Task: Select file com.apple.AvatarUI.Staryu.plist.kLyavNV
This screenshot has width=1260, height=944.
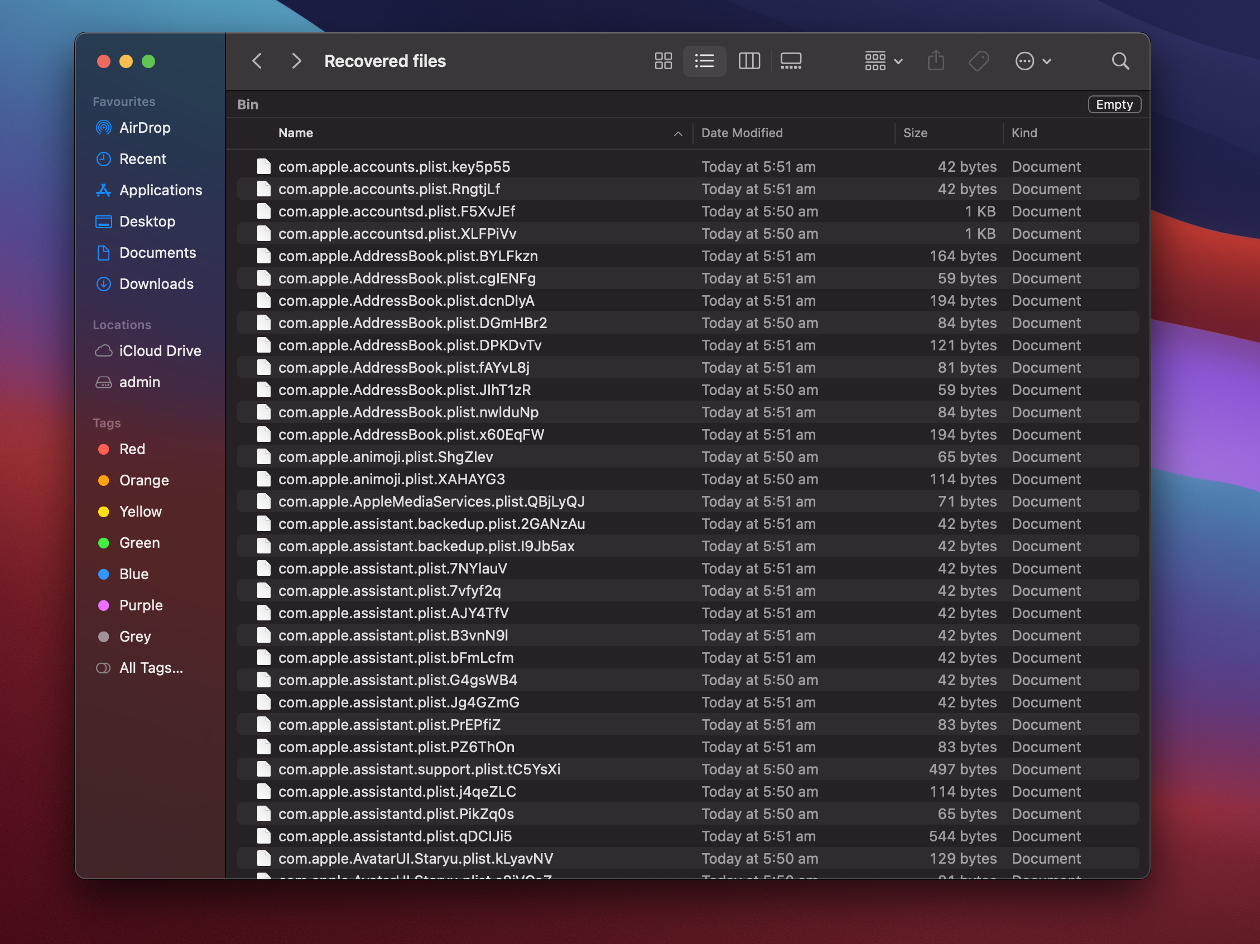Action: (687, 859)
